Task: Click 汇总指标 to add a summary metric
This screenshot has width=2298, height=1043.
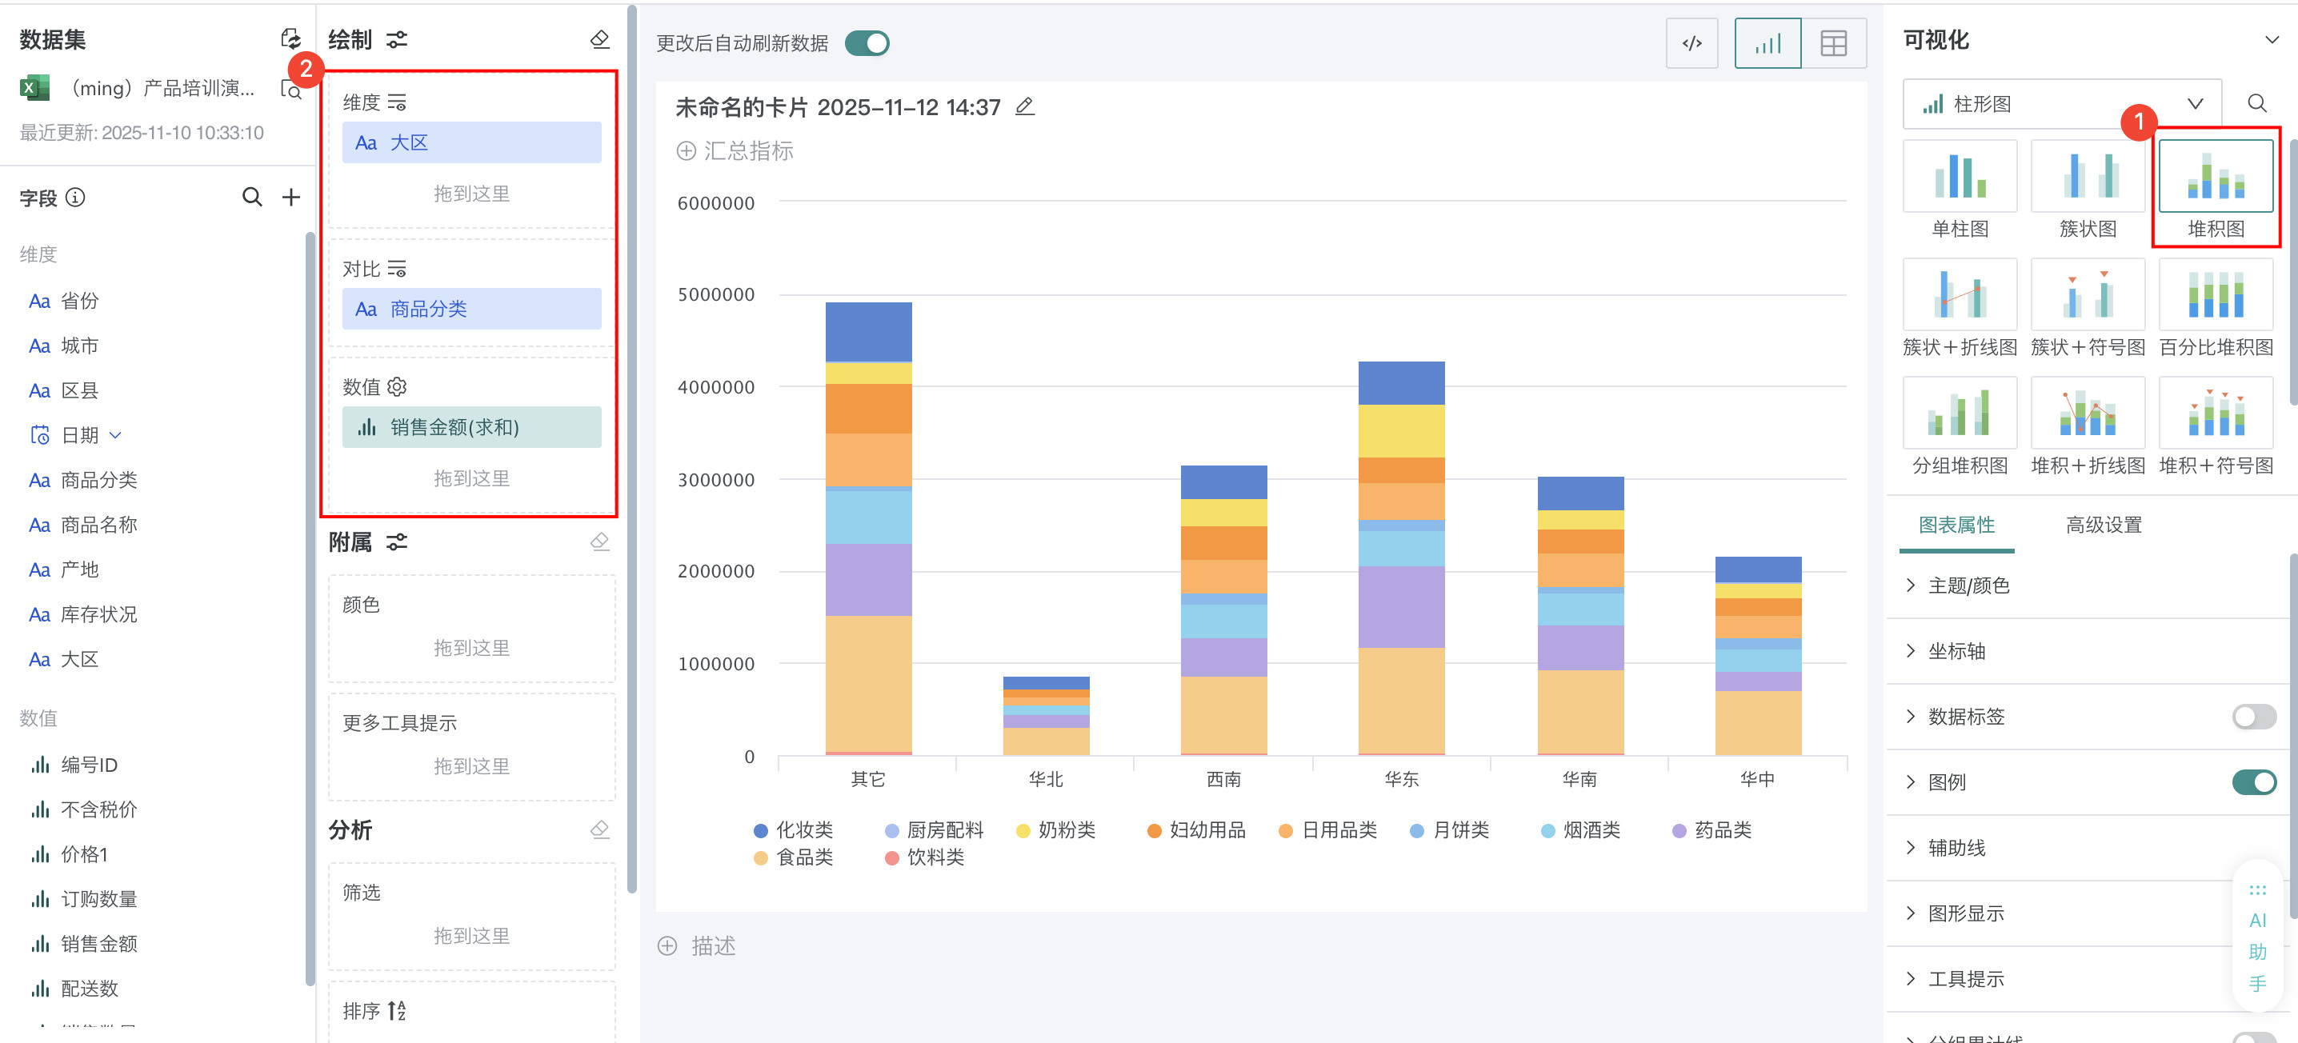Action: pyautogui.click(x=735, y=150)
